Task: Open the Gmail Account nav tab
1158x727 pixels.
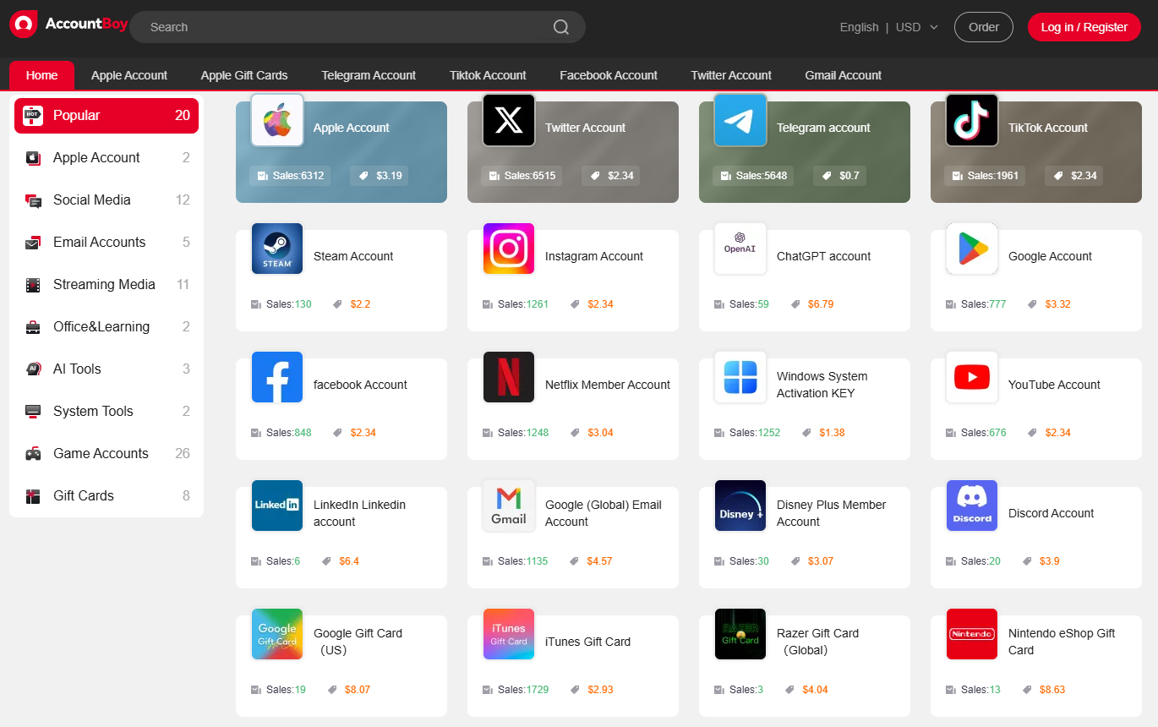Action: [x=843, y=75]
